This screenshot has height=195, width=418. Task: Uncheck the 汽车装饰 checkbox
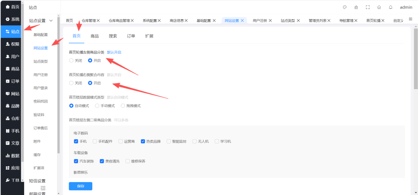(x=76, y=161)
